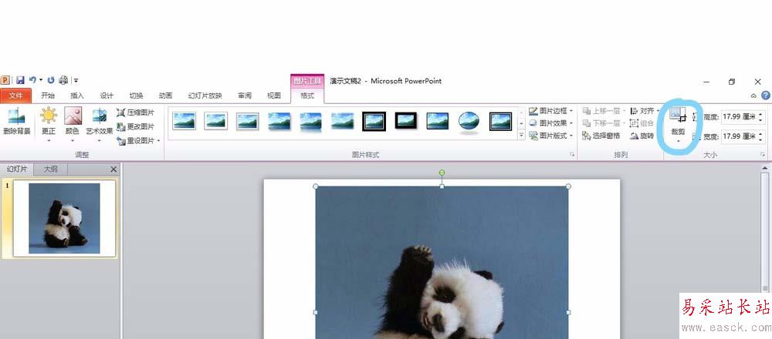
Task: Switch to the 开始 (Home) tab
Action: click(48, 96)
